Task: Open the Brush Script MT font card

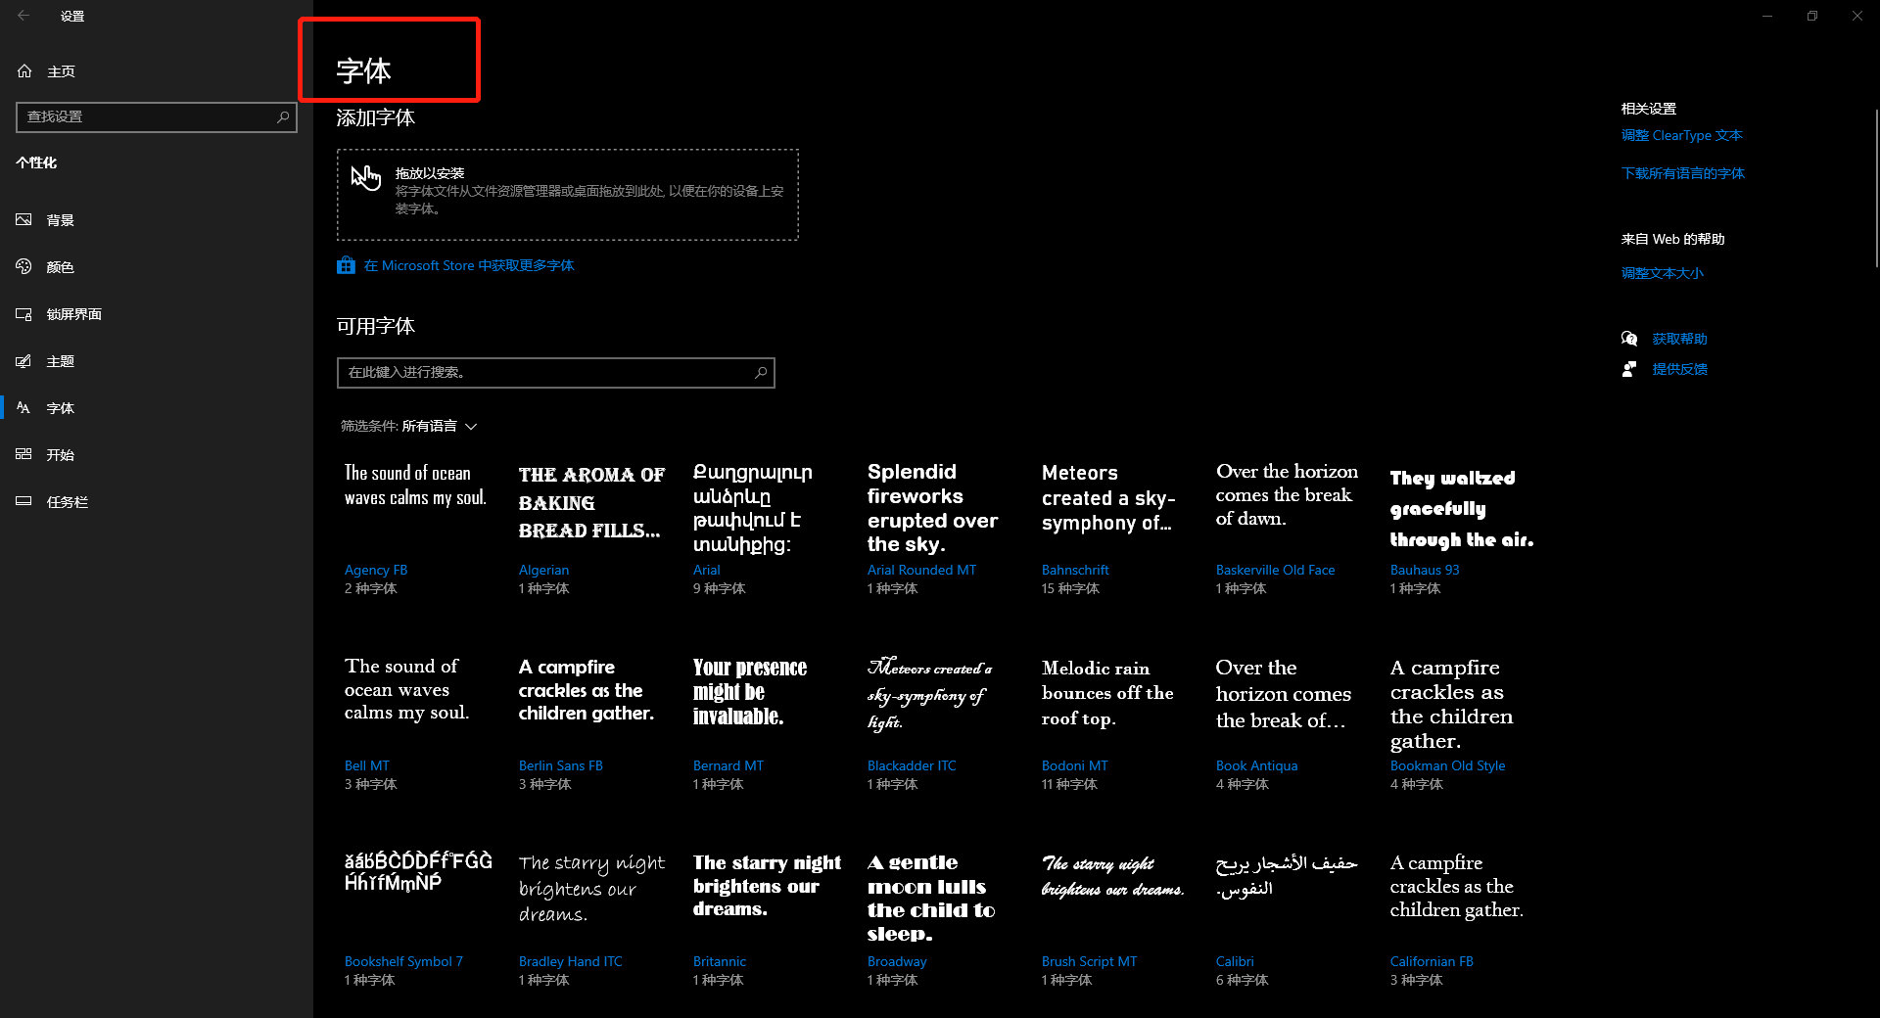Action: click(x=1113, y=920)
